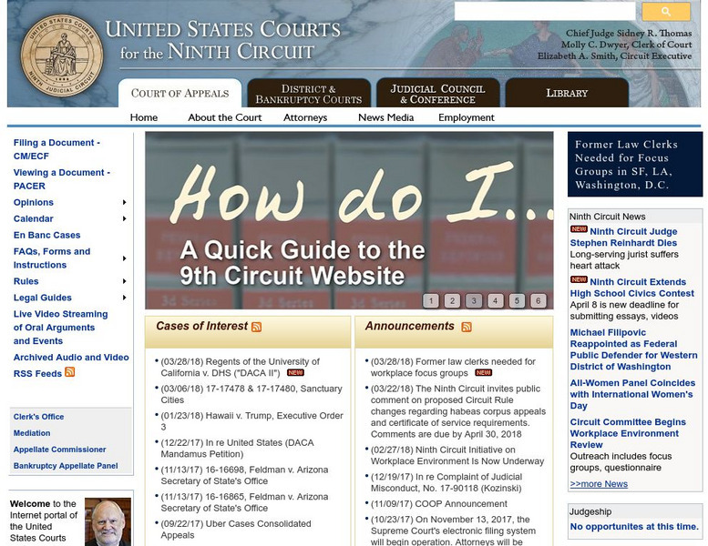This screenshot has height=546, width=708.
Task: Read Judge Stephen Reinhardt Dies news
Action: (623, 238)
